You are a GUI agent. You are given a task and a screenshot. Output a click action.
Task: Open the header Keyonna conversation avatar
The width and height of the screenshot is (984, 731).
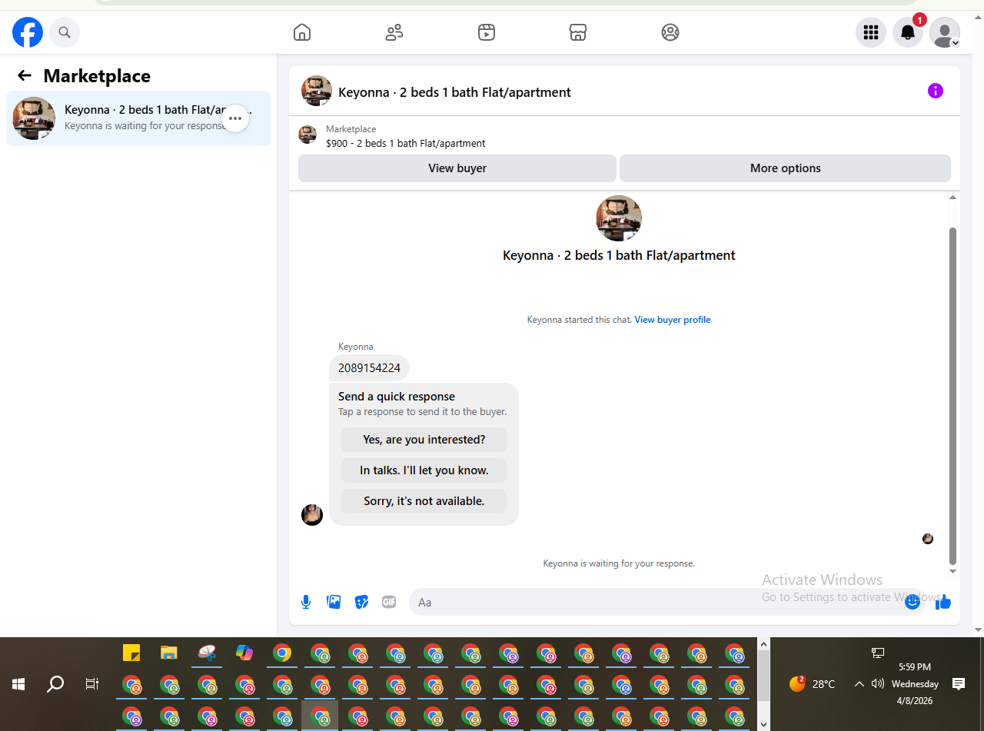[x=317, y=91]
